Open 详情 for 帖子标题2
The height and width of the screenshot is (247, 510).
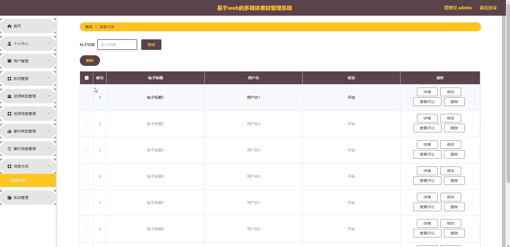pyautogui.click(x=427, y=118)
